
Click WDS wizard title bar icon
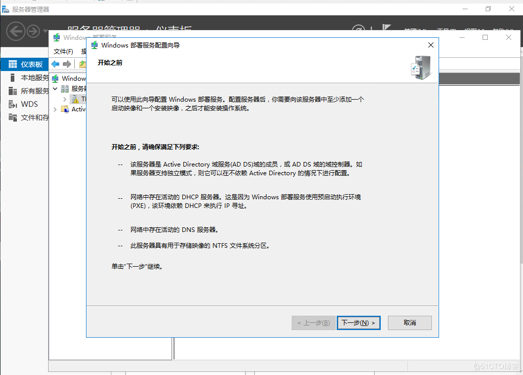94,45
